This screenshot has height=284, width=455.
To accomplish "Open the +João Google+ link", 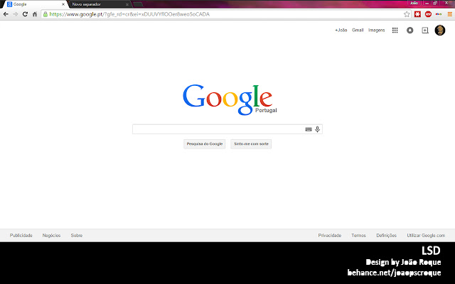I will click(x=341, y=30).
